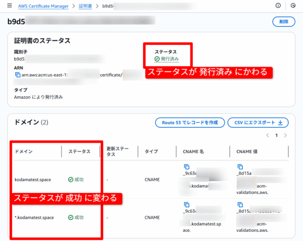The width and height of the screenshot is (303, 241).
Task: Go to next page of domains table
Action: (x=285, y=136)
